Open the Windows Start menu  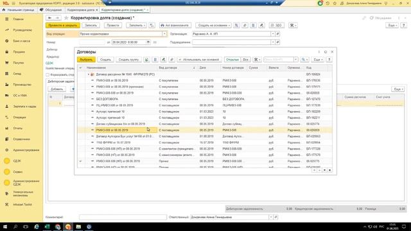pos(4,227)
